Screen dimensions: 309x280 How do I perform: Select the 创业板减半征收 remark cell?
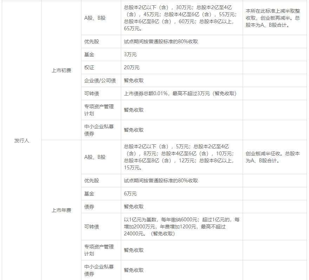274,156
